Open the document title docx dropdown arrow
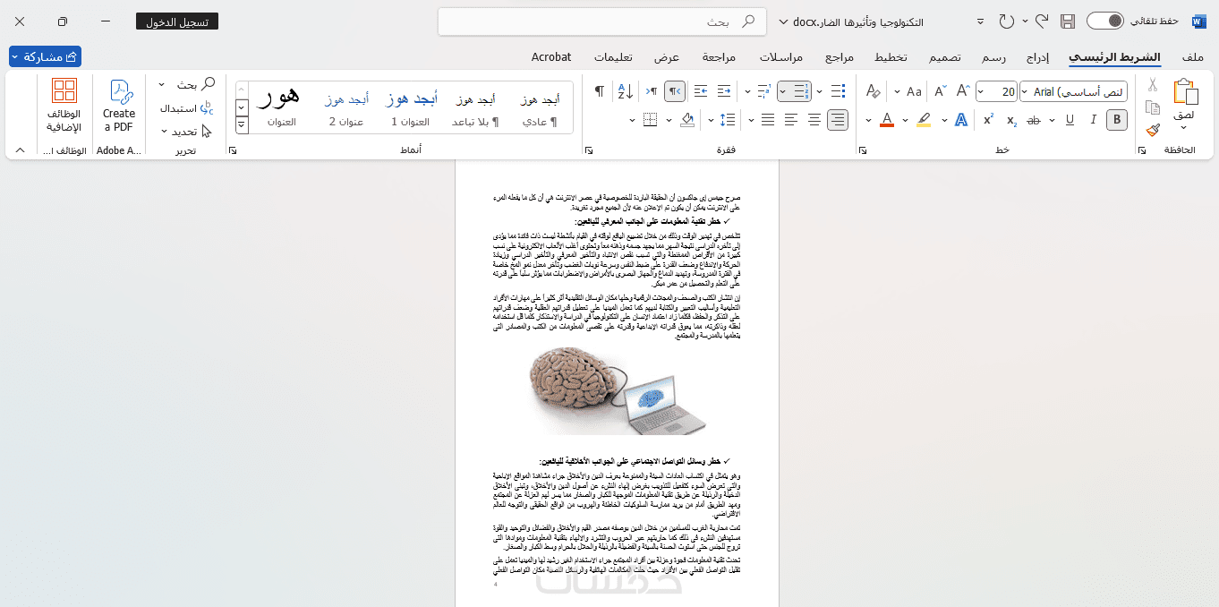1219x607 pixels. (785, 21)
